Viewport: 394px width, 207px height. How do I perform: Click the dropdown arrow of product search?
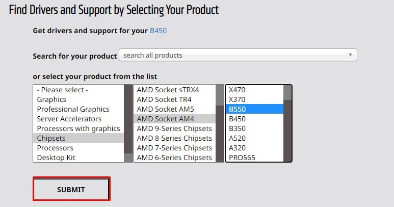point(350,55)
